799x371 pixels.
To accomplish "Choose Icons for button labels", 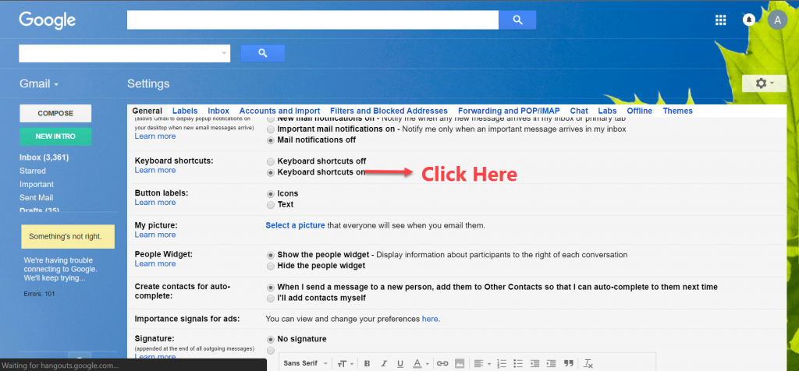I will (x=271, y=194).
